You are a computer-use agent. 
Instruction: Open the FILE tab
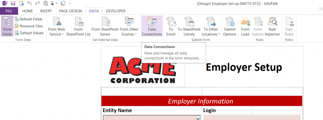pyautogui.click(x=9, y=11)
